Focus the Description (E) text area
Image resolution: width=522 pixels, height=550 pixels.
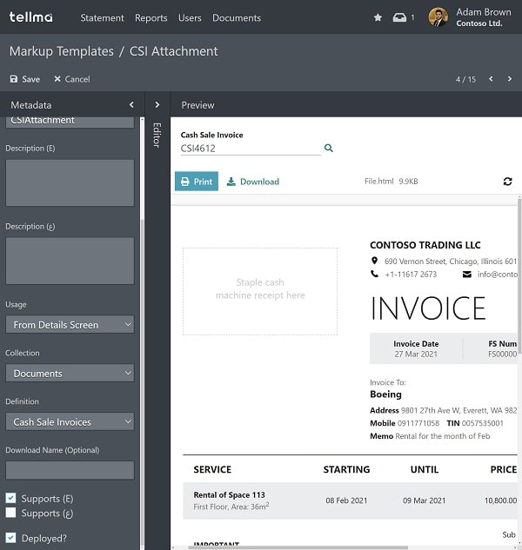pyautogui.click(x=70, y=182)
